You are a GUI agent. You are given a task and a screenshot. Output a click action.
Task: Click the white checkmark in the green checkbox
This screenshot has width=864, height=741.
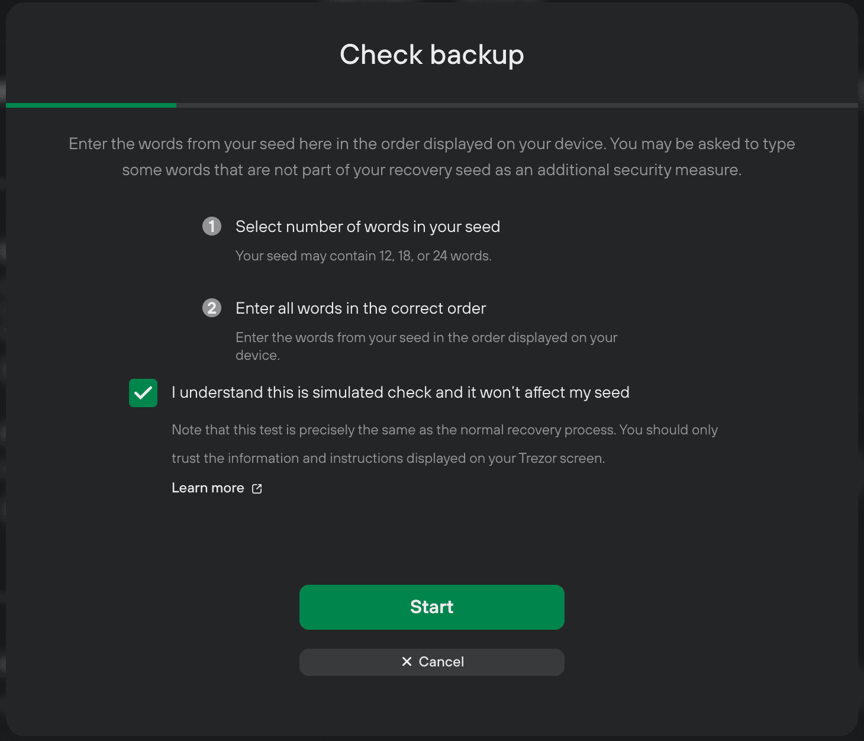click(x=143, y=393)
